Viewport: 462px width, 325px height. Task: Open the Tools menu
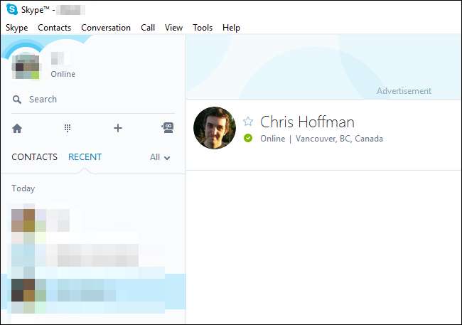(203, 28)
